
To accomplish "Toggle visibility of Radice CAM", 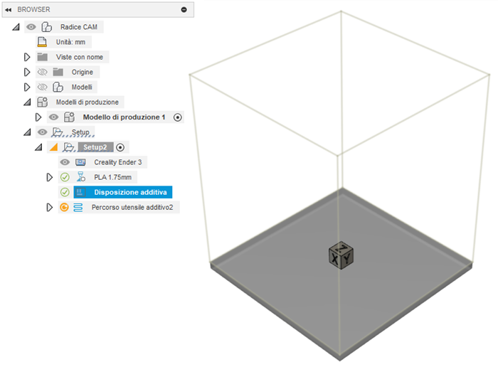I will pos(31,27).
